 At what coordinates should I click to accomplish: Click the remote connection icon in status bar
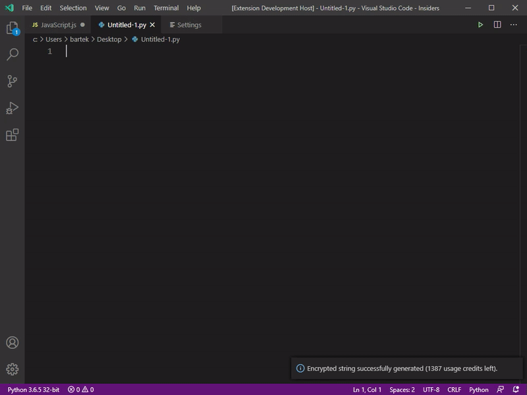point(501,389)
